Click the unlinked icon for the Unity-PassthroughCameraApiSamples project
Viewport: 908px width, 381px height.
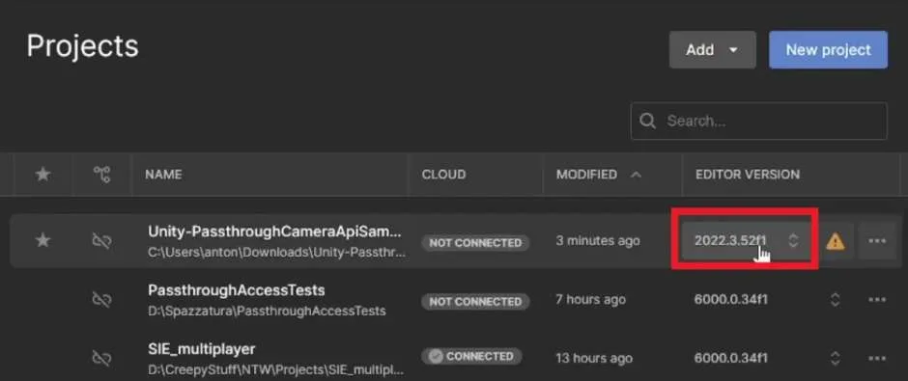(102, 240)
